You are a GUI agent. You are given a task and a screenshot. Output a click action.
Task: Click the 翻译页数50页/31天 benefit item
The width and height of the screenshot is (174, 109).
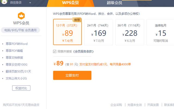[18, 72]
